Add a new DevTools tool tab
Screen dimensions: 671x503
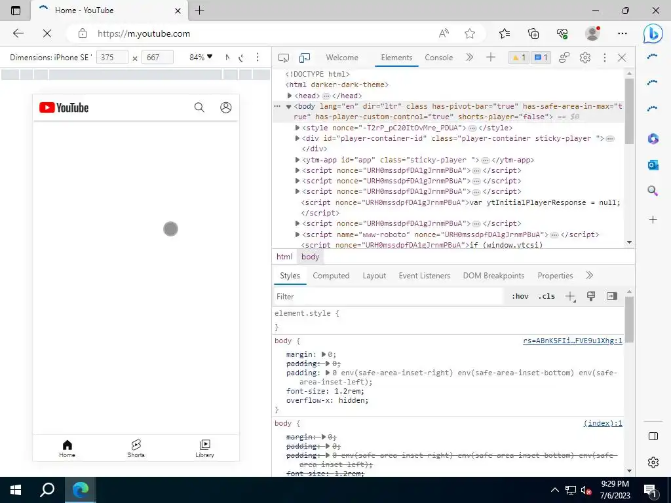(x=490, y=58)
